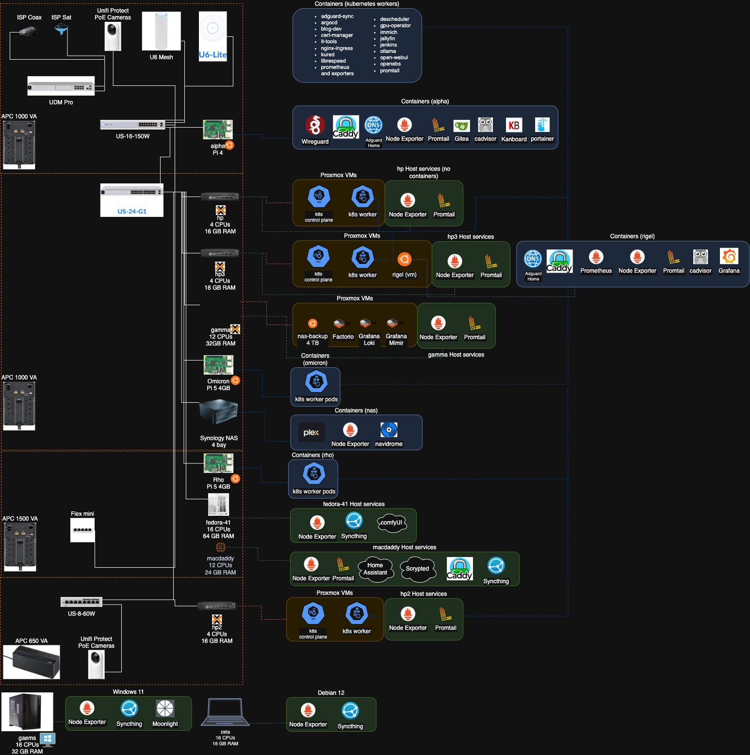
Task: Click the Kanboard KB icon
Action: (514, 125)
